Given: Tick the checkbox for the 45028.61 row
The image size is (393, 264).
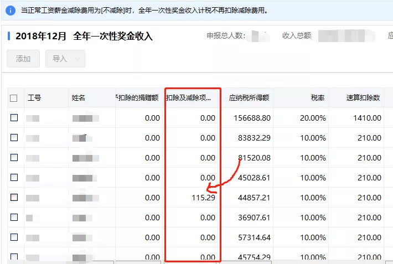Looking at the screenshot, I should [x=14, y=178].
